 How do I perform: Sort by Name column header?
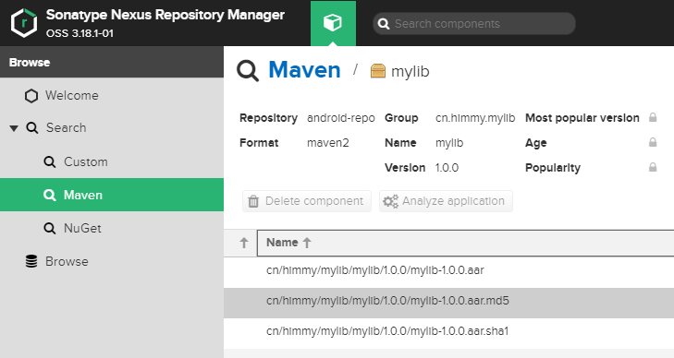[466, 243]
